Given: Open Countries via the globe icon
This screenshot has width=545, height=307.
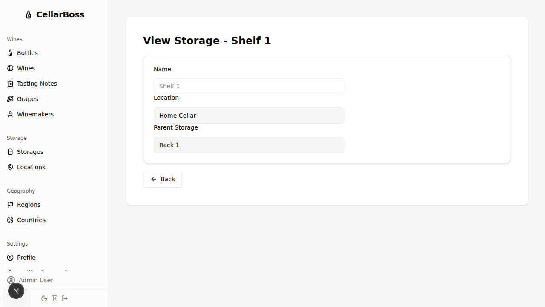Looking at the screenshot, I should pyautogui.click(x=10, y=220).
